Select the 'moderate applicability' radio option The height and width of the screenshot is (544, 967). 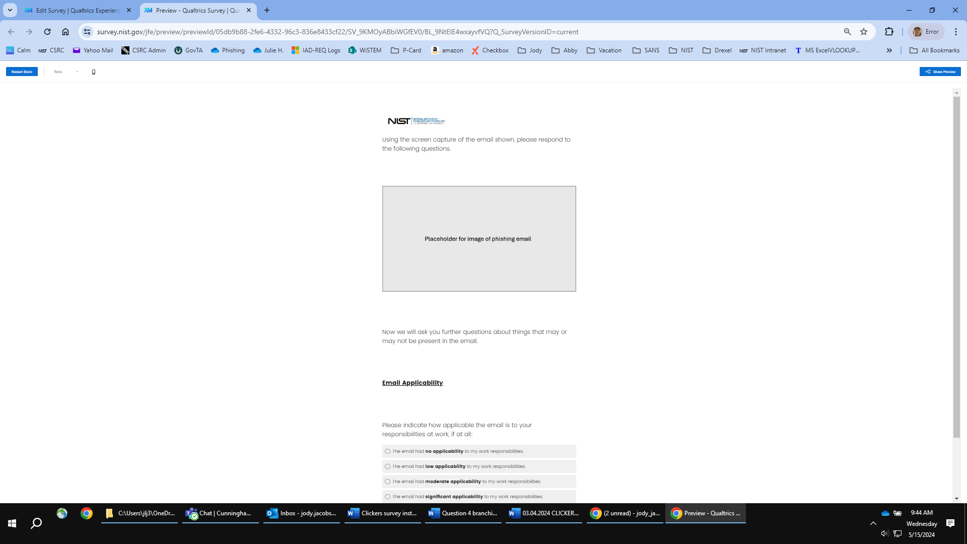point(387,482)
